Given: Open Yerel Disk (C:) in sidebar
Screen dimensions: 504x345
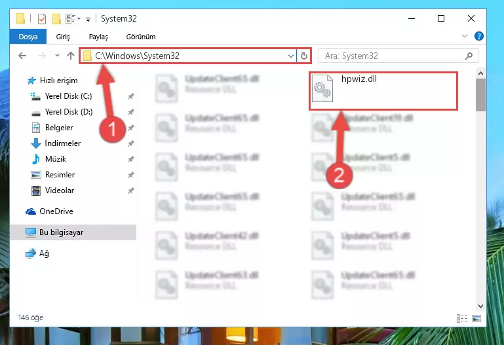Looking at the screenshot, I should tap(68, 96).
